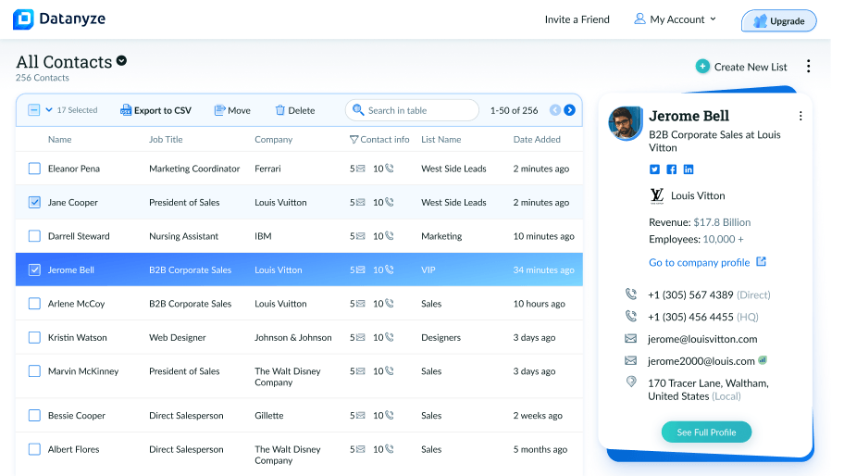Click Nursing Assistant job title cell
The width and height of the screenshot is (844, 476).
(183, 236)
